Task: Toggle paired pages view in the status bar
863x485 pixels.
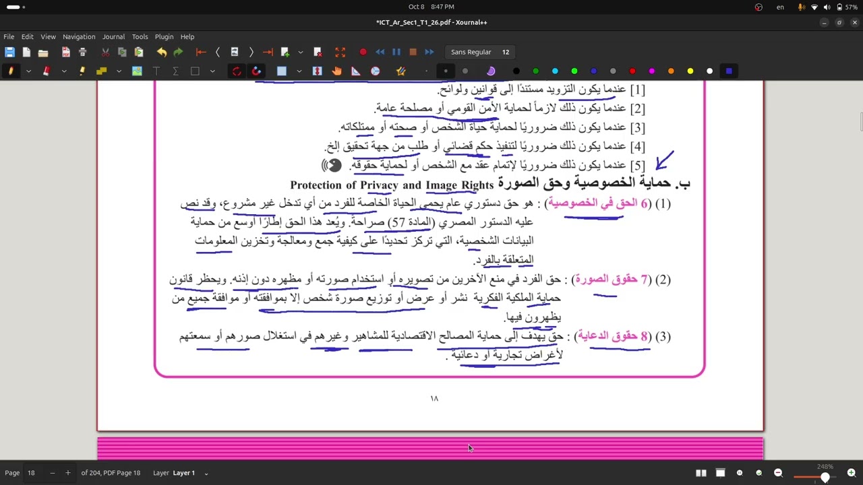Action: (701, 473)
